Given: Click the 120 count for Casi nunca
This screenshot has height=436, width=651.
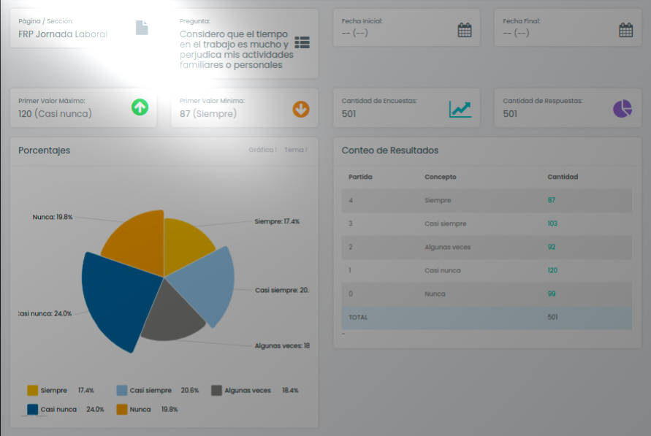Looking at the screenshot, I should click(x=553, y=270).
